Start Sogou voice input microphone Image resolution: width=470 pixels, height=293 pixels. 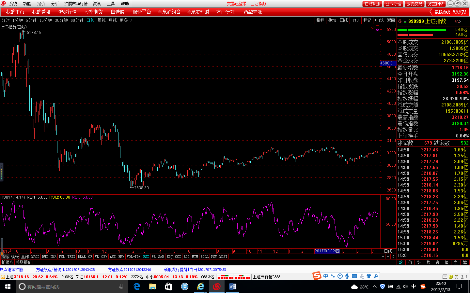(x=347, y=276)
